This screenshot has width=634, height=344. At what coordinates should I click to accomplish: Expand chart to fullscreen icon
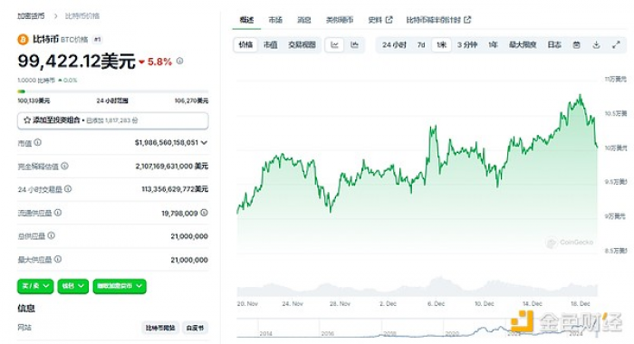616,45
